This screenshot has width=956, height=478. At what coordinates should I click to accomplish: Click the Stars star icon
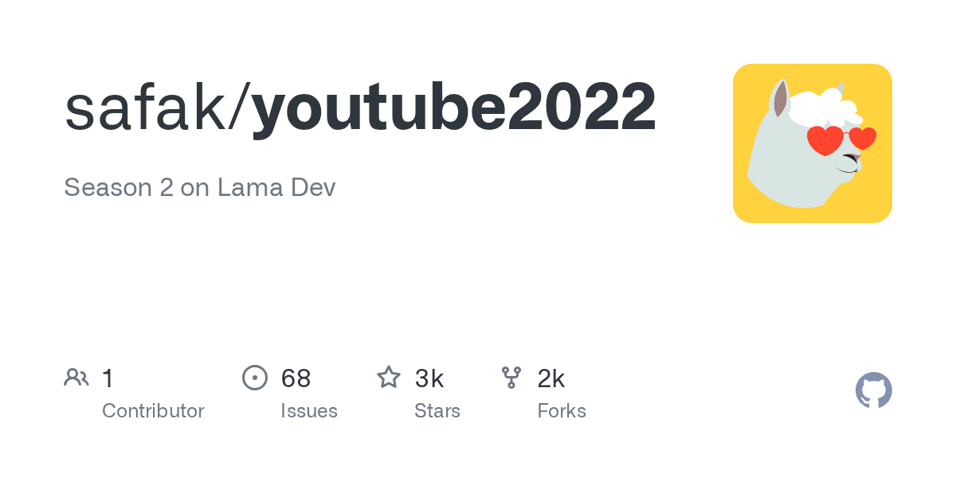pyautogui.click(x=389, y=378)
